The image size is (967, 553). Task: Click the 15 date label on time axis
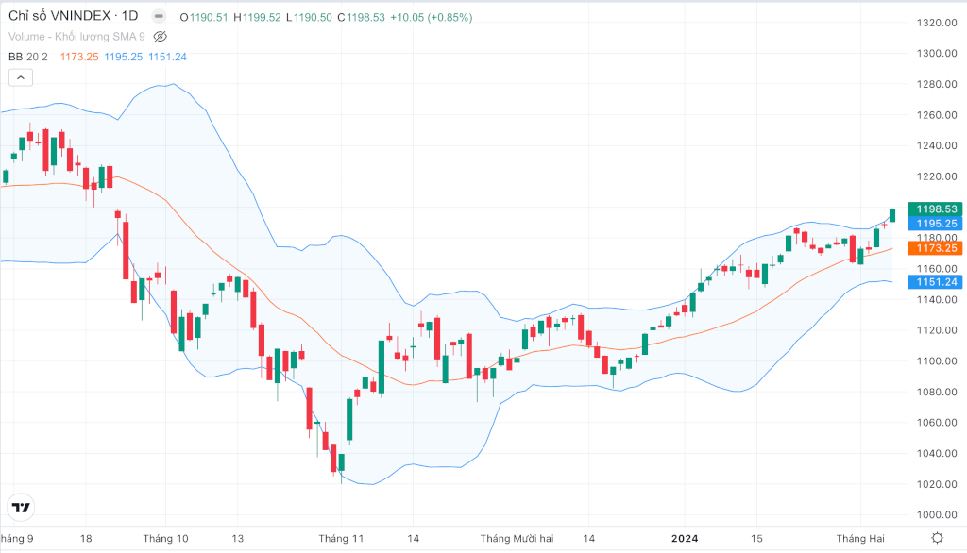point(756,538)
